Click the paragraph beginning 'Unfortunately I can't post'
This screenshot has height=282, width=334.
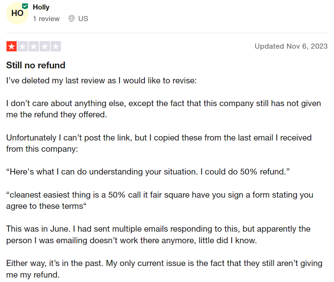pyautogui.click(x=159, y=143)
